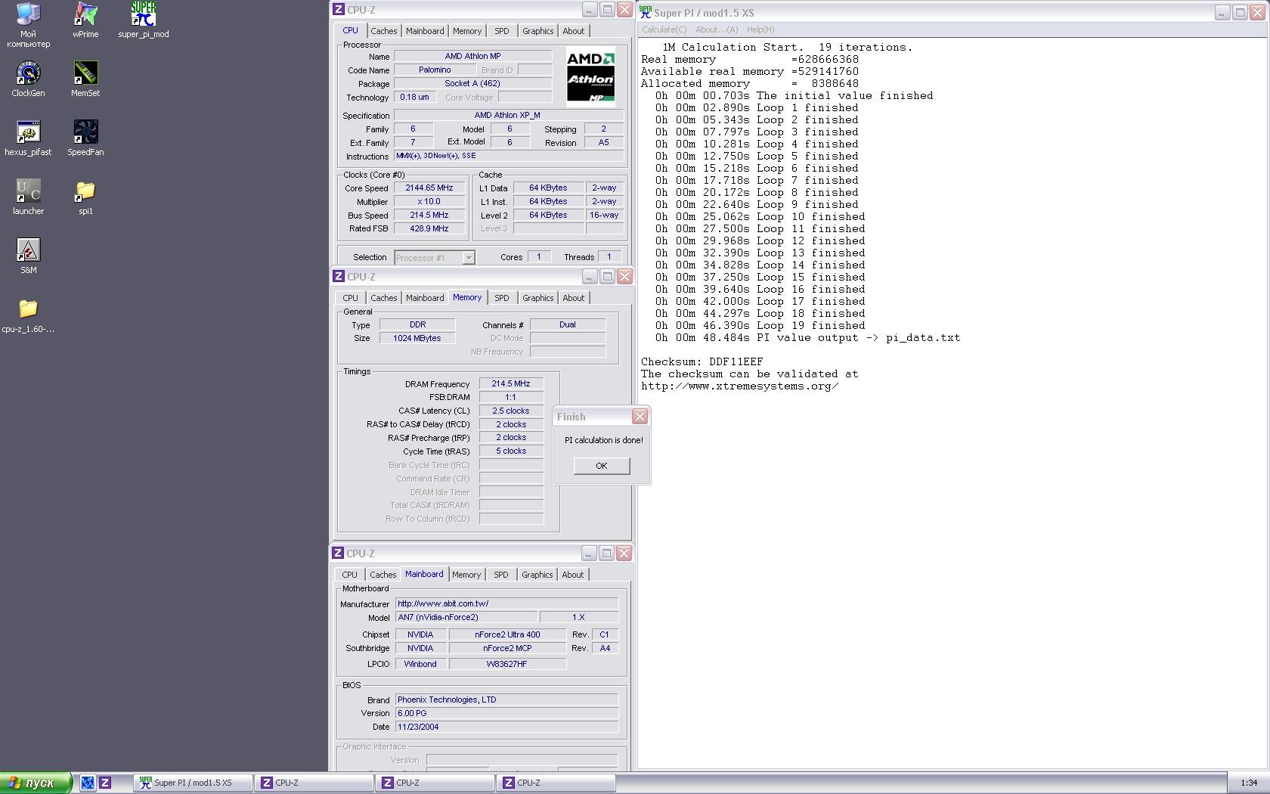Open Graphics tab in top CPU-Z window
Image resolution: width=1270 pixels, height=794 pixels.
(x=538, y=31)
